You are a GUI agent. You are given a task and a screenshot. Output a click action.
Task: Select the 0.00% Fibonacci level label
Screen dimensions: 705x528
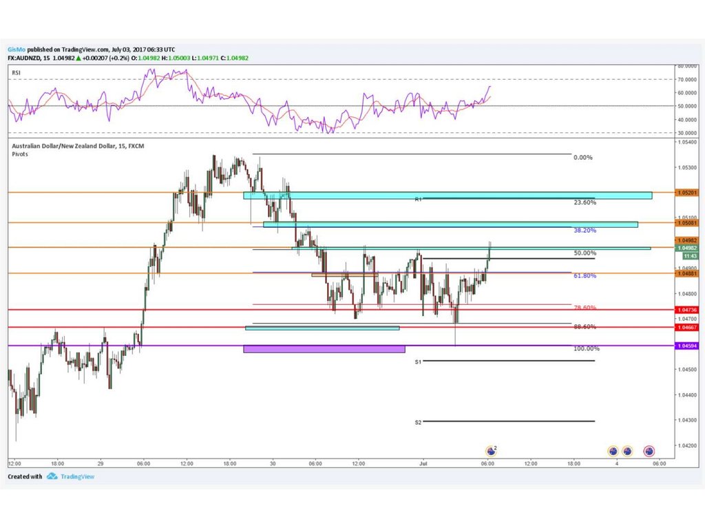click(582, 158)
